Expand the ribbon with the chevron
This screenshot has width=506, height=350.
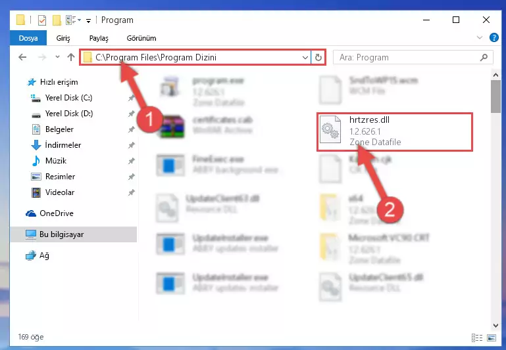pyautogui.click(x=480, y=37)
